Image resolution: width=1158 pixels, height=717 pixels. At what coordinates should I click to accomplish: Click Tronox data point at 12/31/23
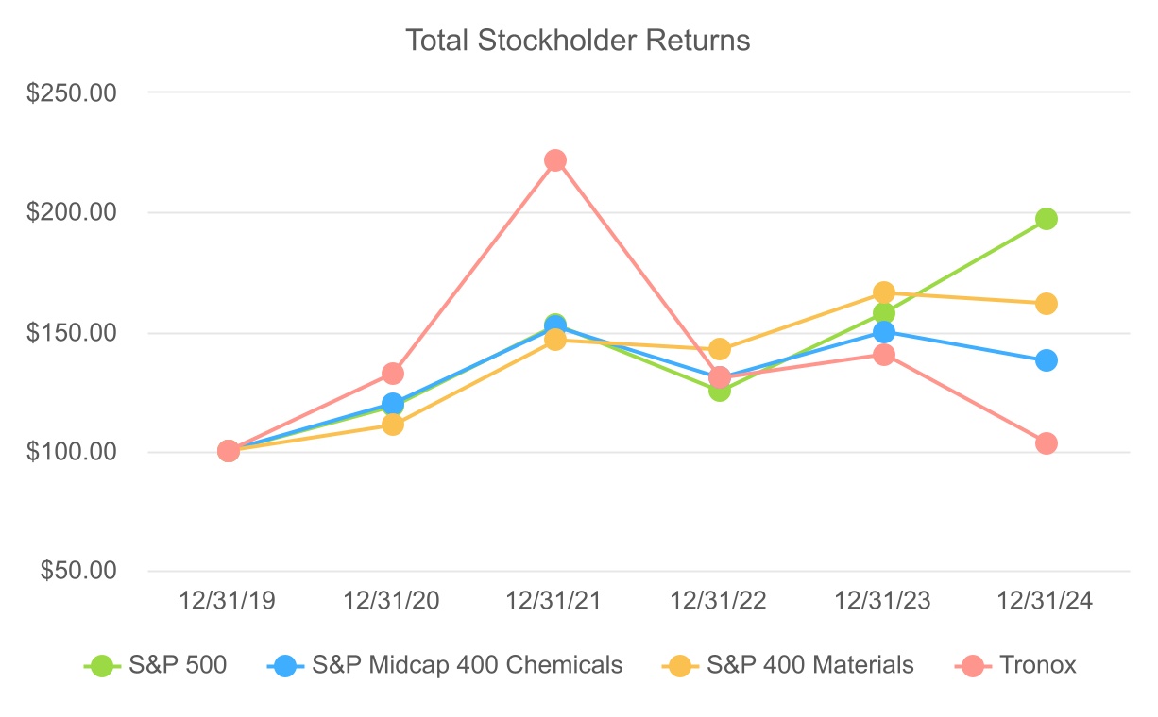coord(884,355)
